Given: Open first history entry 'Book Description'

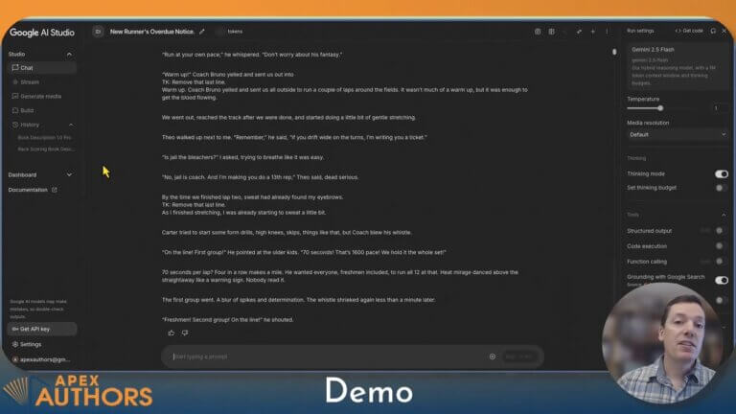Looking at the screenshot, I should point(45,138).
